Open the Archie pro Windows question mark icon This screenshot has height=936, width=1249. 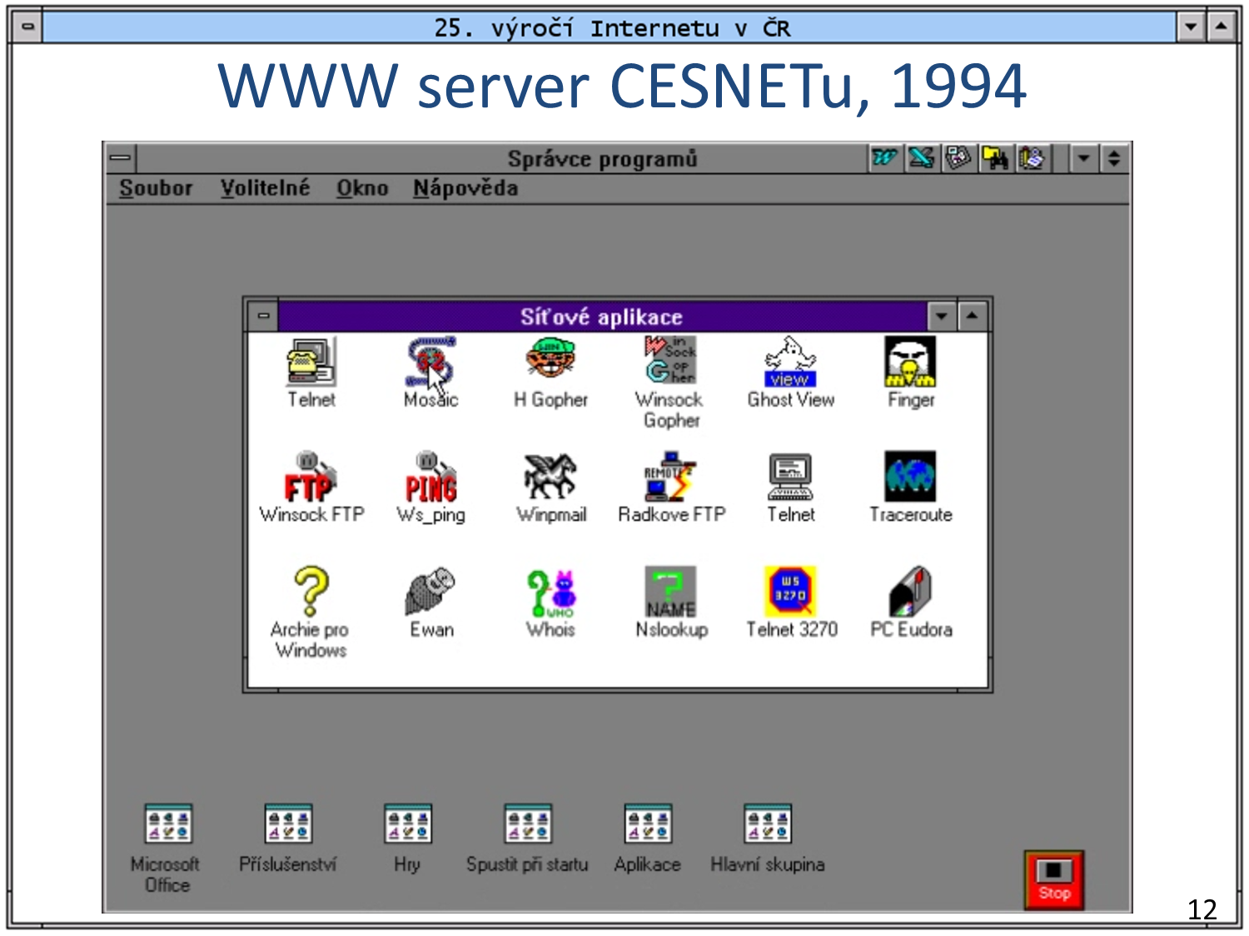(311, 591)
